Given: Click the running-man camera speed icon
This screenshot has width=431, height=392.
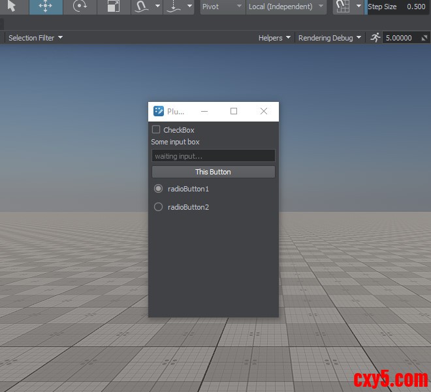Looking at the screenshot, I should point(375,38).
